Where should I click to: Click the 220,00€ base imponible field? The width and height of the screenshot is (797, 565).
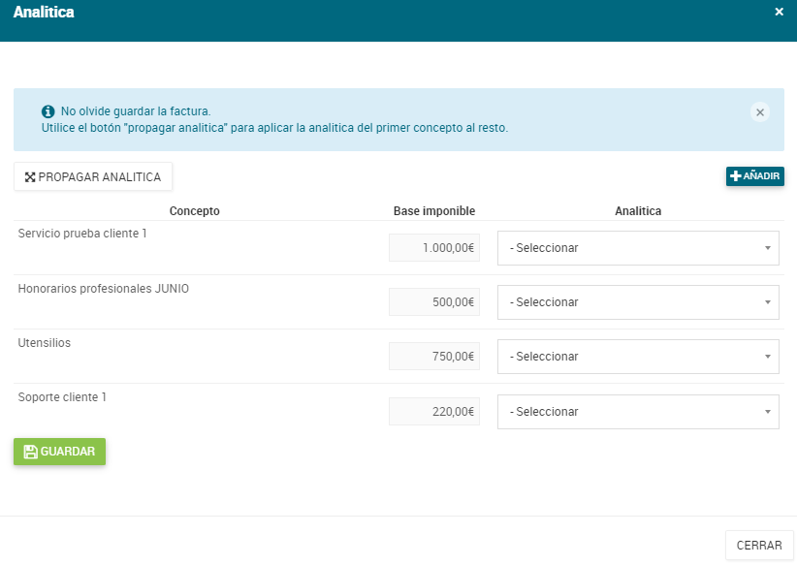click(434, 412)
